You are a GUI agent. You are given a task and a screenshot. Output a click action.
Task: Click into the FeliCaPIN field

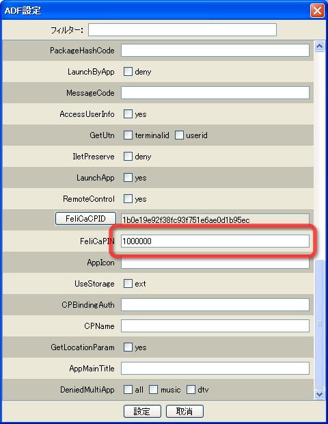(215, 241)
